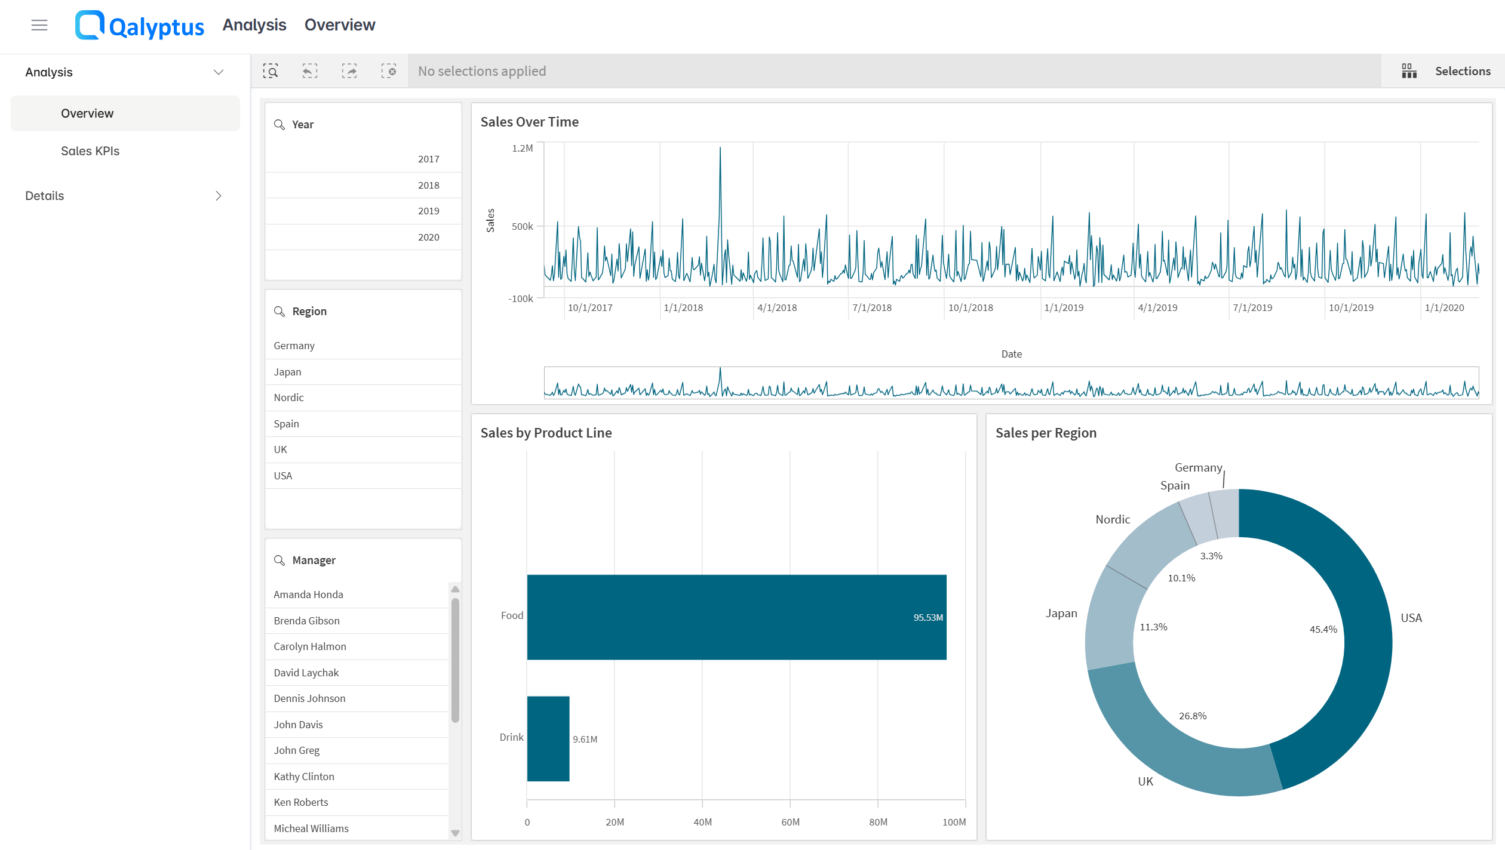Search in the Year filter
The image size is (1505, 850).
pyautogui.click(x=279, y=124)
